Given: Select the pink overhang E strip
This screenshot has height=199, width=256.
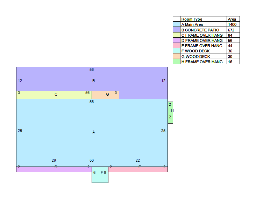Looking at the screenshot, I should click(138, 169).
